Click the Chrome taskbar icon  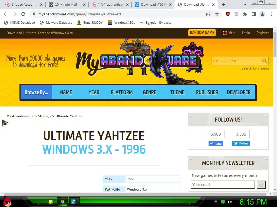tap(62, 202)
